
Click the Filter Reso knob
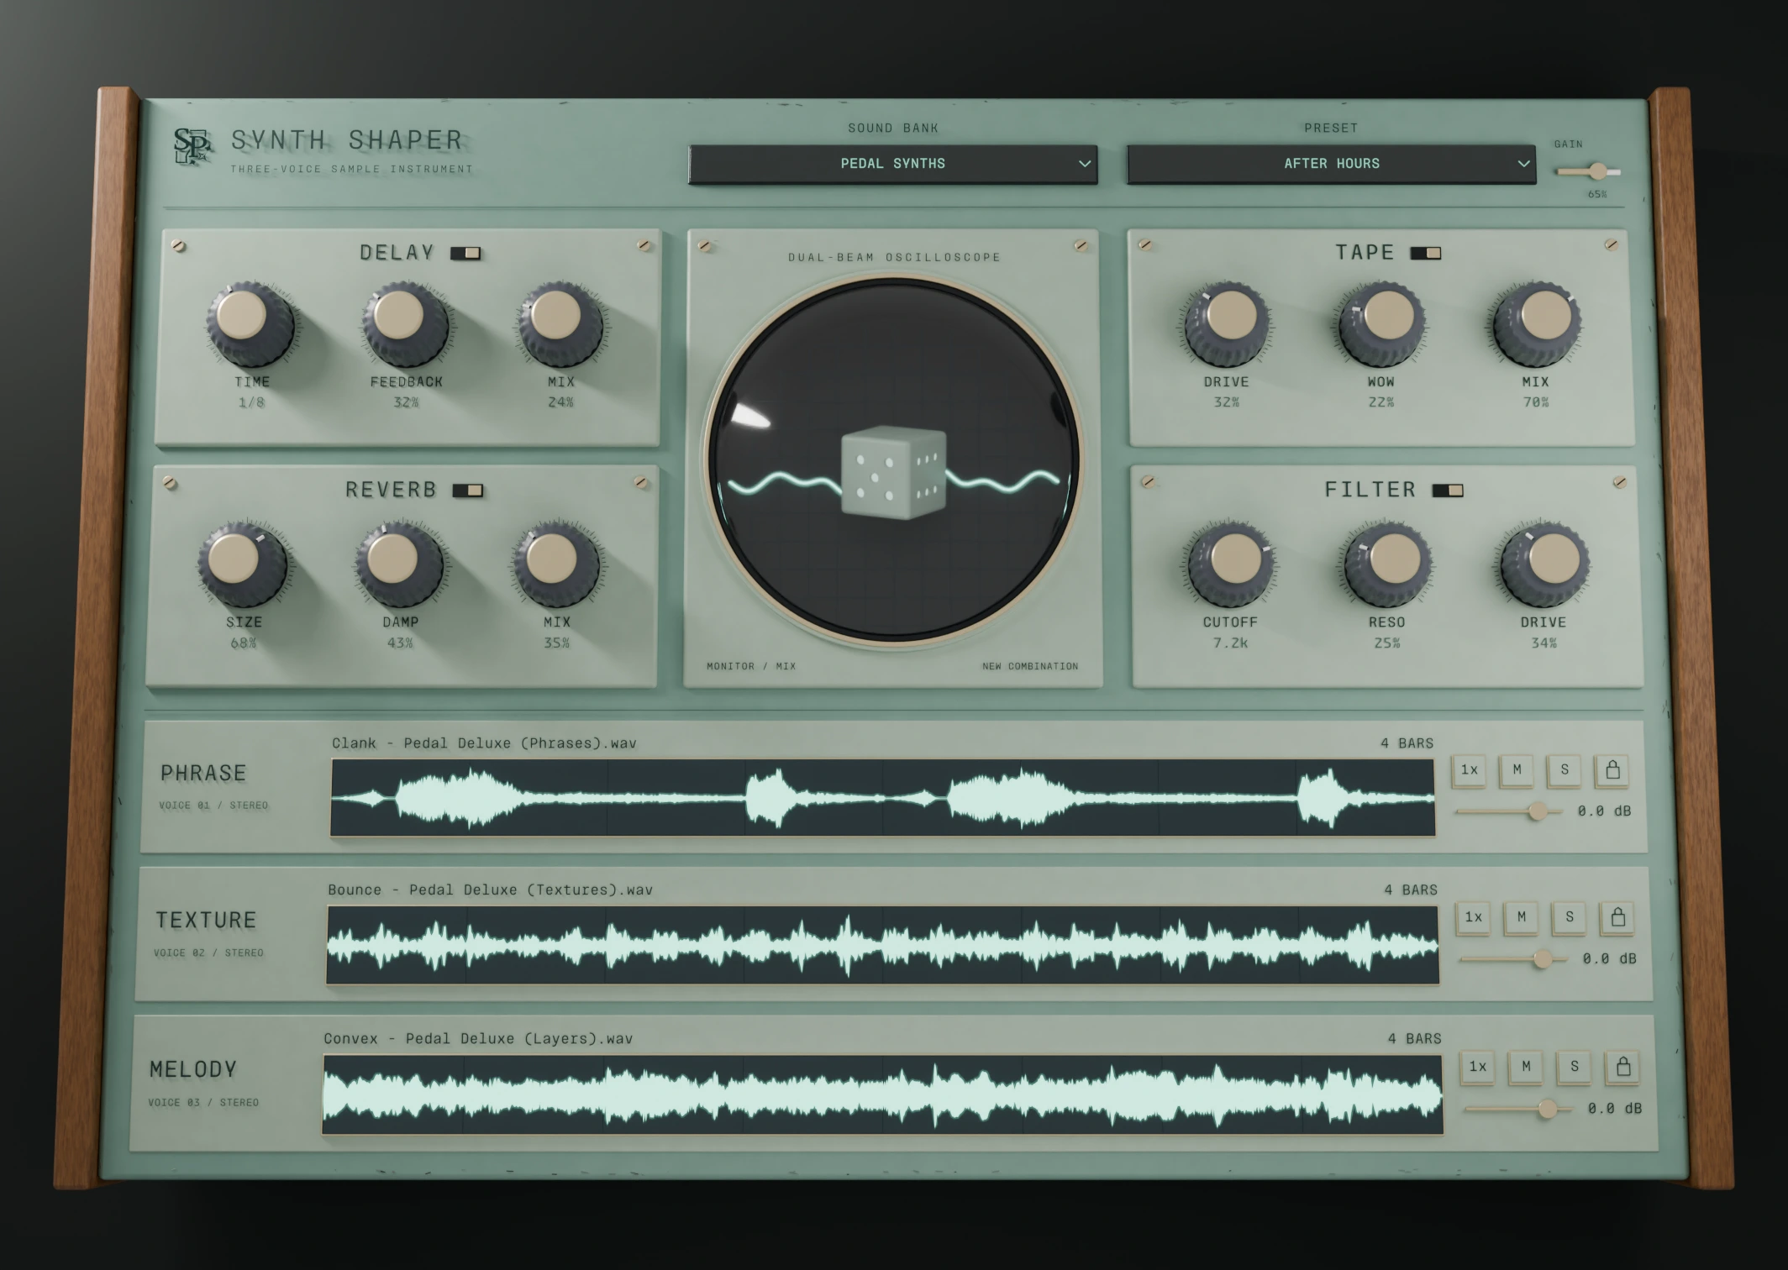1387,564
